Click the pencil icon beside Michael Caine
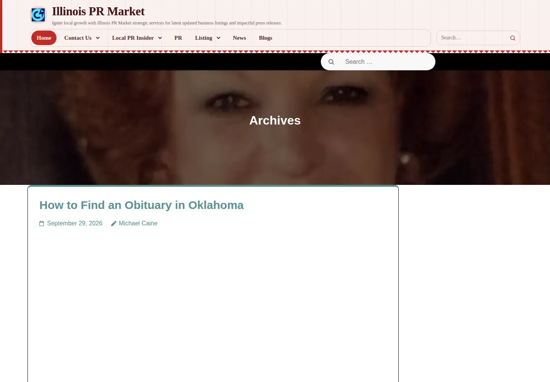The width and height of the screenshot is (550, 382). (x=113, y=223)
